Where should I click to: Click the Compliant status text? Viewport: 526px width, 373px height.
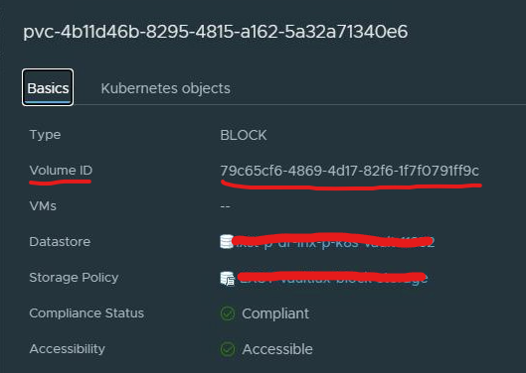click(x=275, y=313)
